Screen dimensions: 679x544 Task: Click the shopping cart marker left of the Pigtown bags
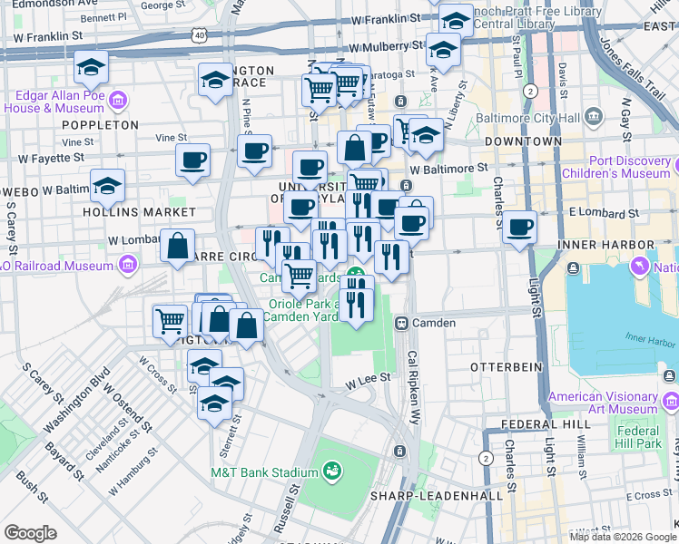[x=170, y=322]
